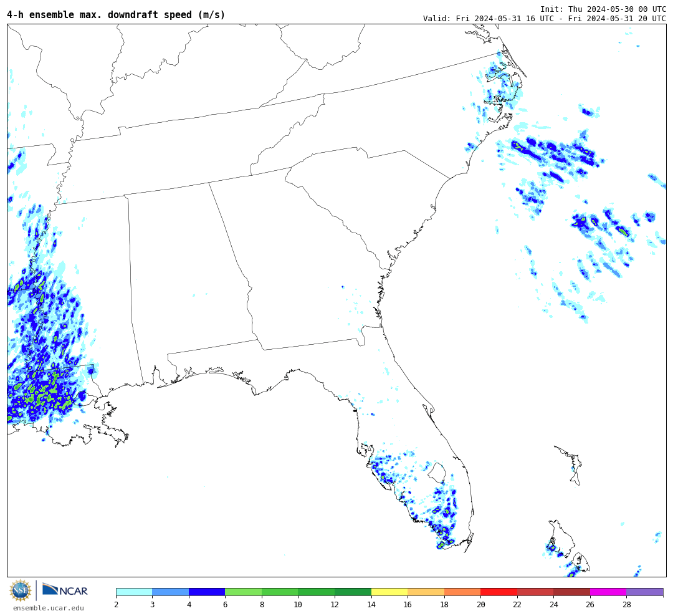Click Lake Okeechobee outline in Florida
This screenshot has width=673, height=616.
[x=437, y=473]
